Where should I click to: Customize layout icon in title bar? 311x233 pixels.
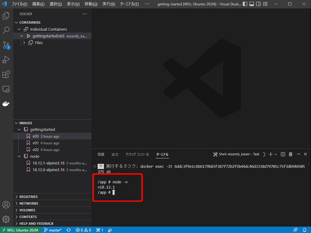[x=265, y=4]
